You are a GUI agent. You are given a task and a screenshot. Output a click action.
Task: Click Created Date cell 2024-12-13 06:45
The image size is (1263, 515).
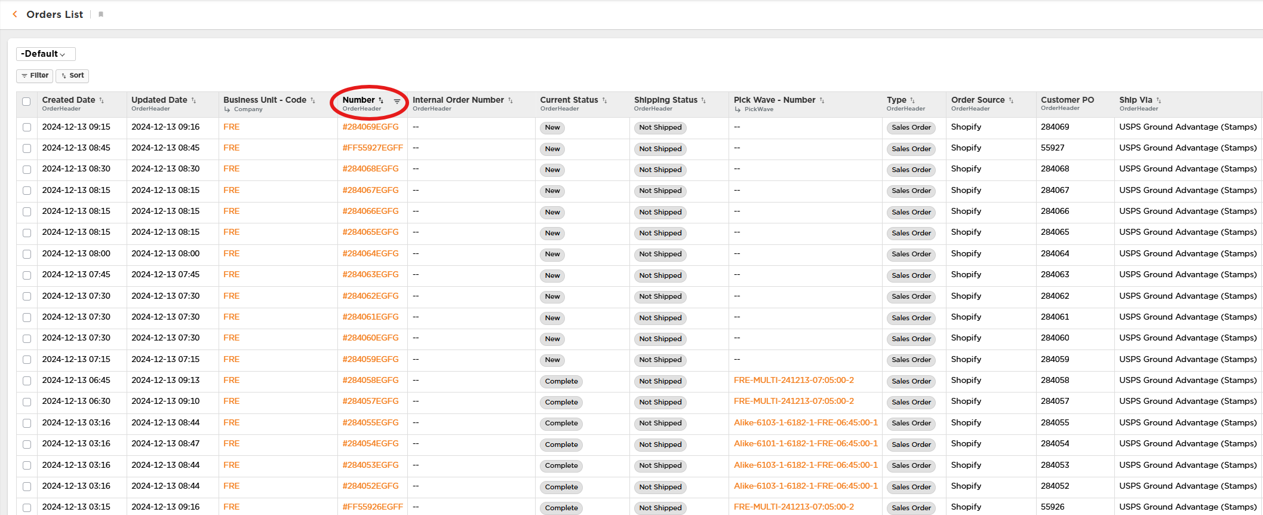pos(76,381)
